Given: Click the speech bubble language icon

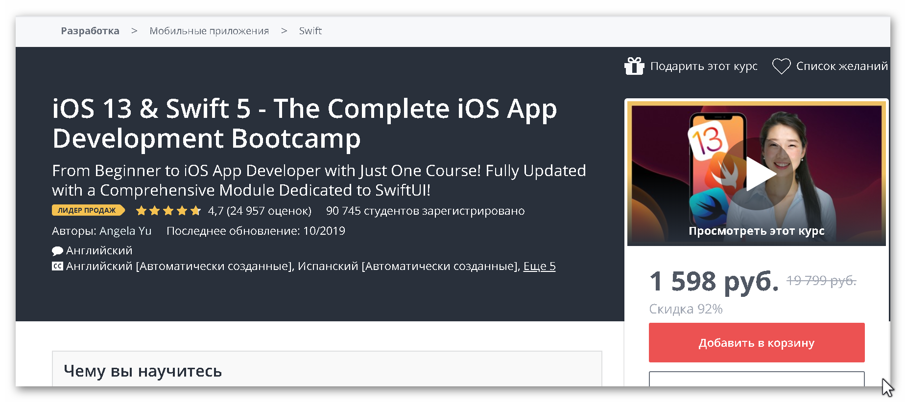Looking at the screenshot, I should [57, 251].
